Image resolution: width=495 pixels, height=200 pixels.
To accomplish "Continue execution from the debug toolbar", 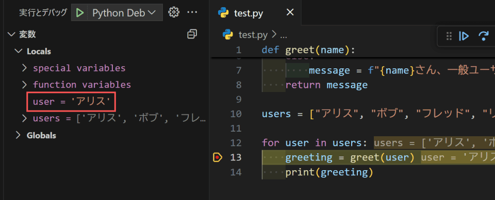I will (464, 36).
